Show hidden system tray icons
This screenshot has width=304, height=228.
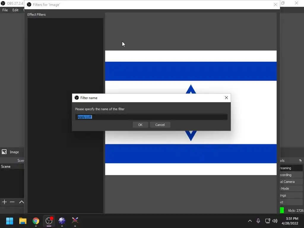[250, 221]
